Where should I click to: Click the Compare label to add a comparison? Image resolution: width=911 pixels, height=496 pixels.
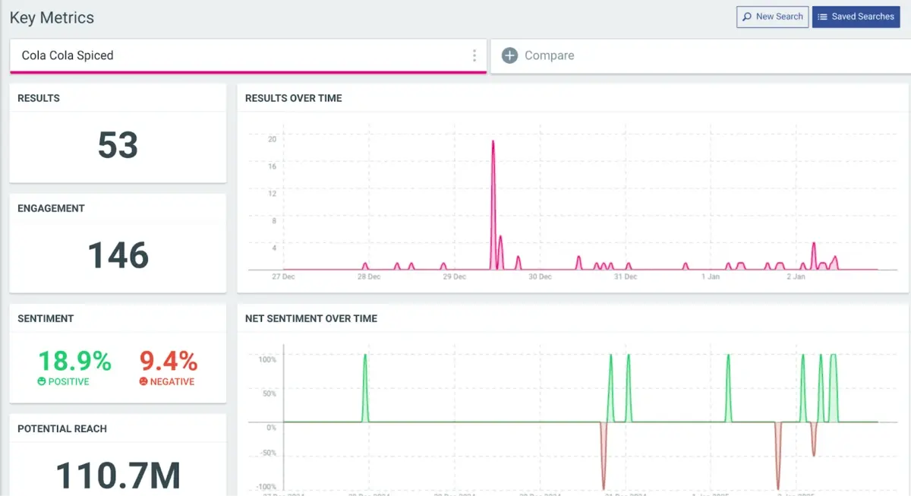pos(549,55)
